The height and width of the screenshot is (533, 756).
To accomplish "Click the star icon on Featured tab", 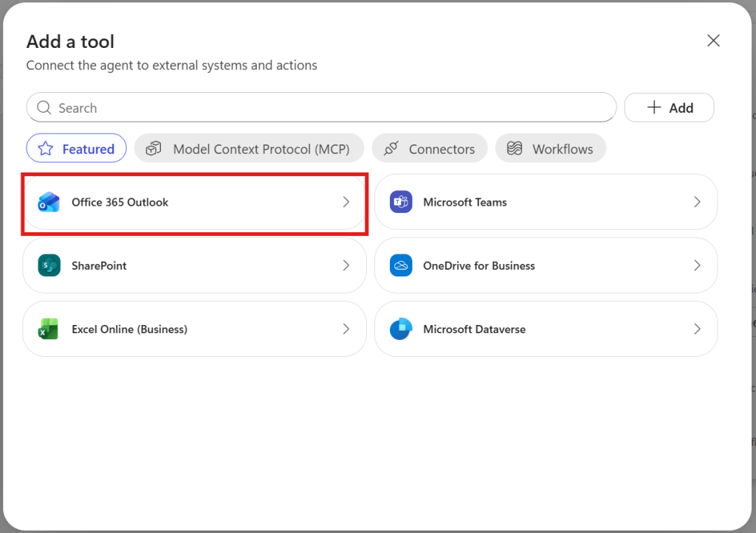I will [x=46, y=149].
